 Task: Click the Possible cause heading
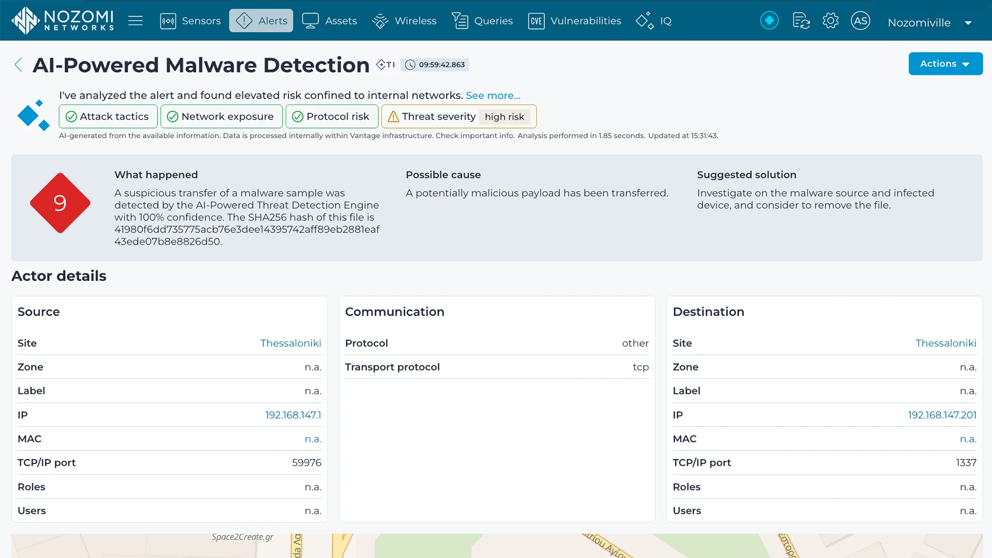click(x=443, y=175)
